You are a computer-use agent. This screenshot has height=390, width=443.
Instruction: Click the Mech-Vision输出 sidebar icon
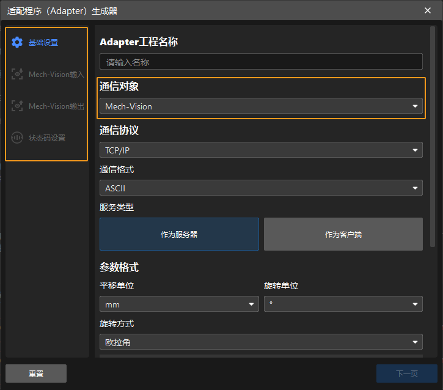pos(17,106)
